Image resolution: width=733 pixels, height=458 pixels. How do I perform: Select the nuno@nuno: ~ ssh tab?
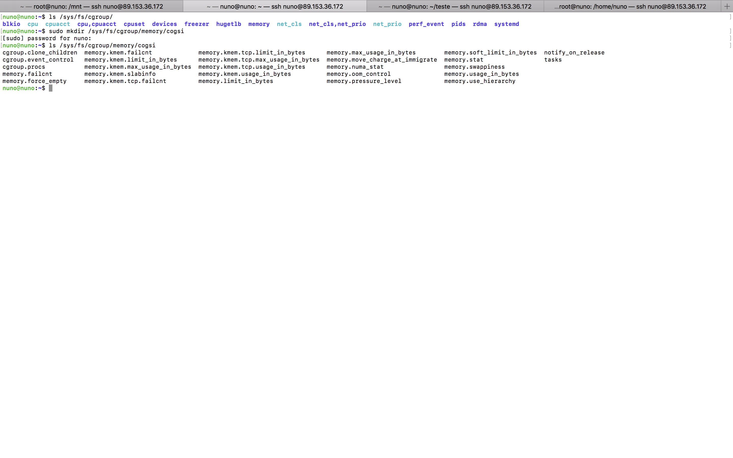click(x=275, y=6)
